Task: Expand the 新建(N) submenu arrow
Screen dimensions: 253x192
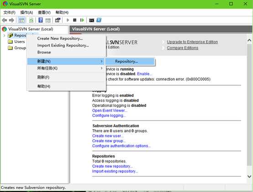Action: point(101,61)
